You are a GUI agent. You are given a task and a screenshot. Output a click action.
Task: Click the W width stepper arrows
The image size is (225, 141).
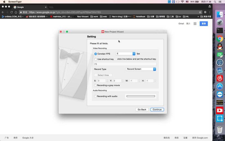[x=139, y=81]
